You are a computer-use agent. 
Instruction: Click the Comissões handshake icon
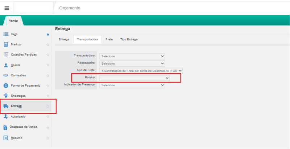tap(6, 75)
